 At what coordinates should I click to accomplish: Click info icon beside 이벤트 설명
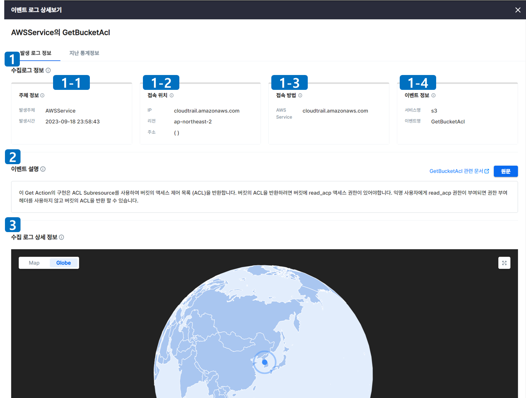[43, 169]
